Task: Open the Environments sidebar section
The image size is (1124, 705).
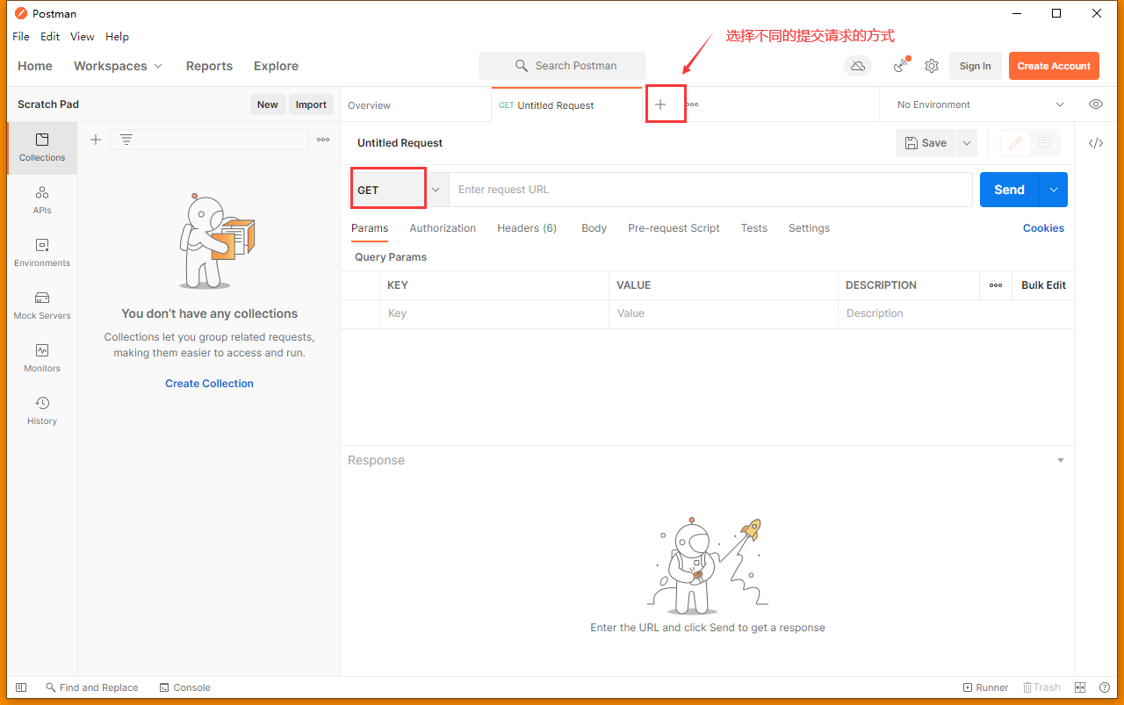Action: [x=42, y=253]
